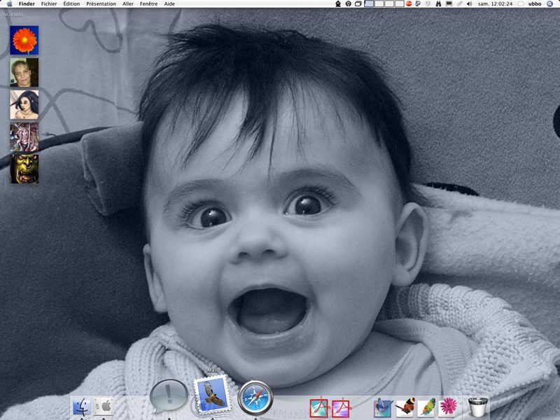560x420 pixels.
Task: Select the orange flower buddy thumbnail
Action: [x=24, y=40]
